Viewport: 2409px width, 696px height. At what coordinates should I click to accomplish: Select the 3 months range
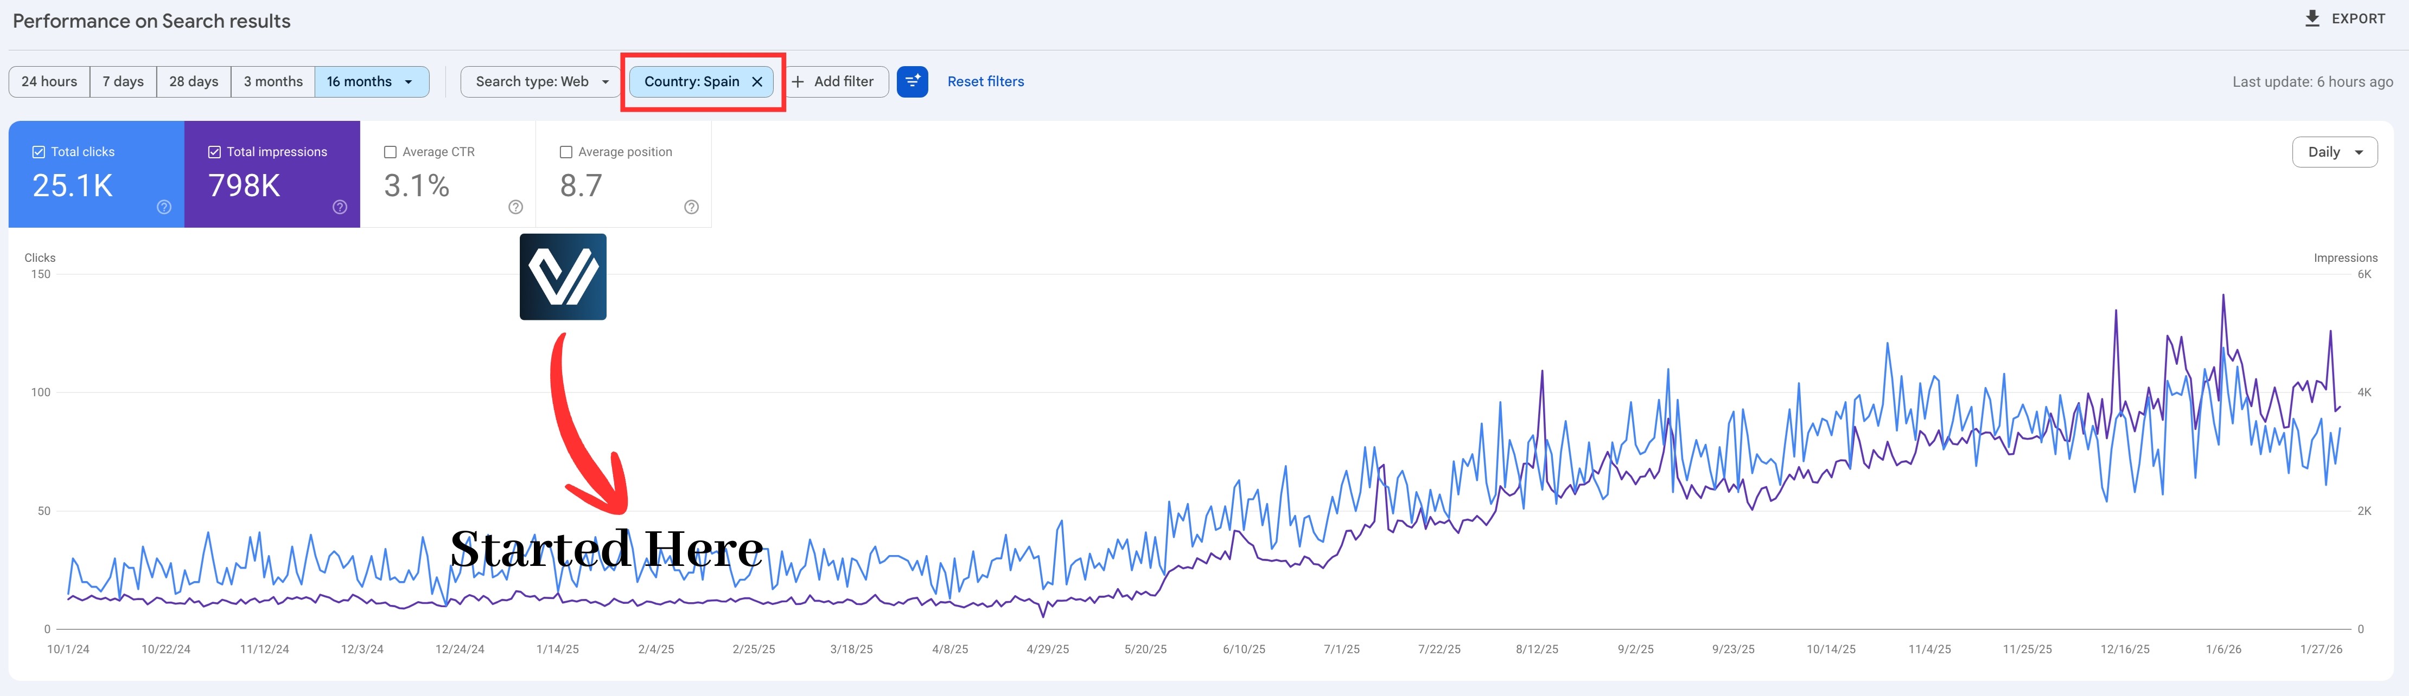(273, 81)
